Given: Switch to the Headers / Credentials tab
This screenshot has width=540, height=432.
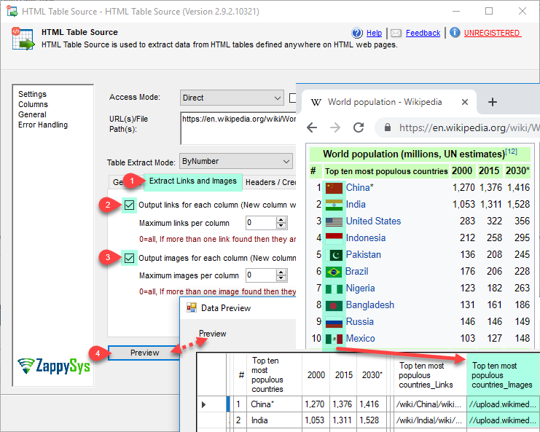Looking at the screenshot, I should [270, 182].
